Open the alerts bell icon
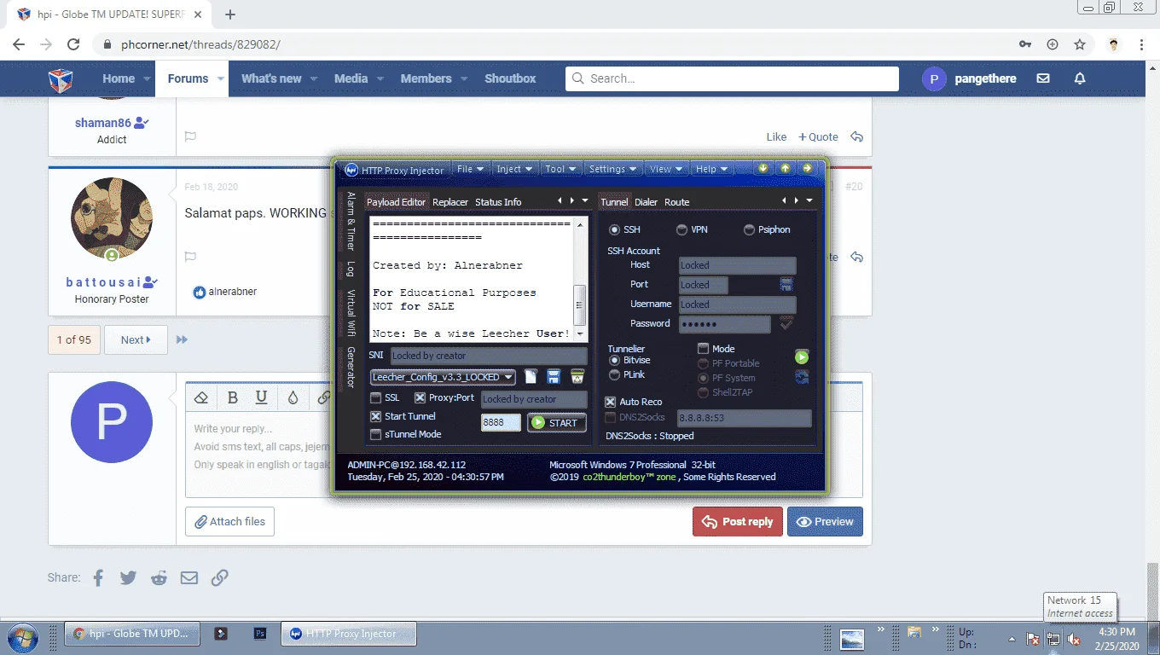 [x=1080, y=78]
